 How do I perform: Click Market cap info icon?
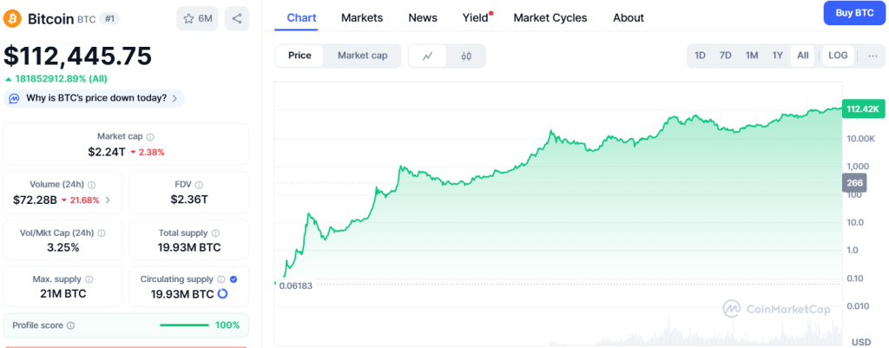[x=151, y=137]
